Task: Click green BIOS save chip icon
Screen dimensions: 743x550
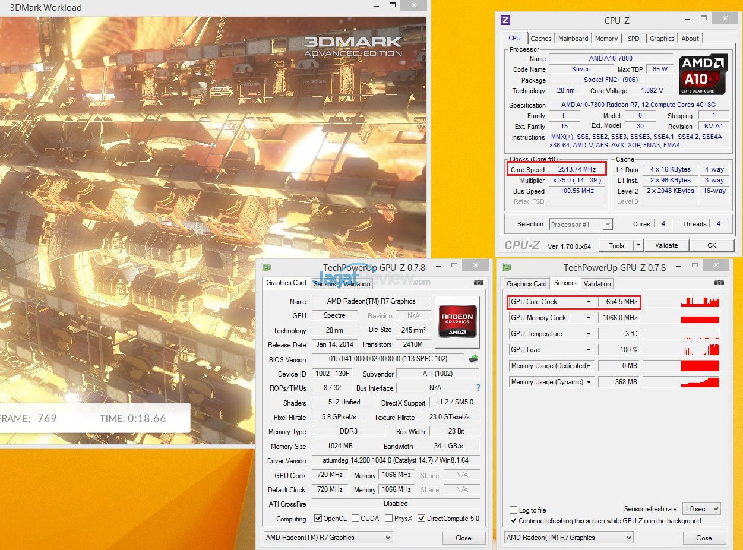Action: point(473,359)
